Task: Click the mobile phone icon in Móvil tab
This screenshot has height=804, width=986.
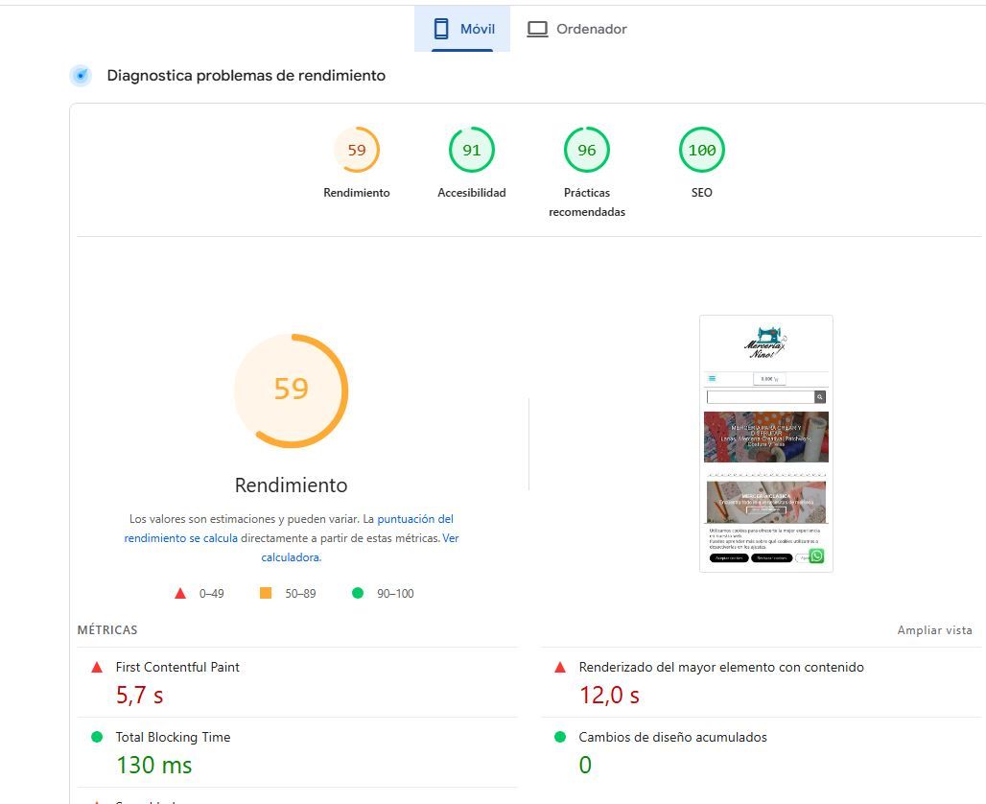Action: (x=441, y=29)
